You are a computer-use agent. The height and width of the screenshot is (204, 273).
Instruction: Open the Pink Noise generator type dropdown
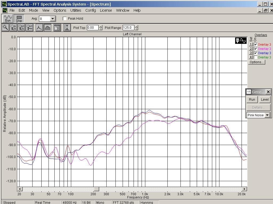click(267, 115)
